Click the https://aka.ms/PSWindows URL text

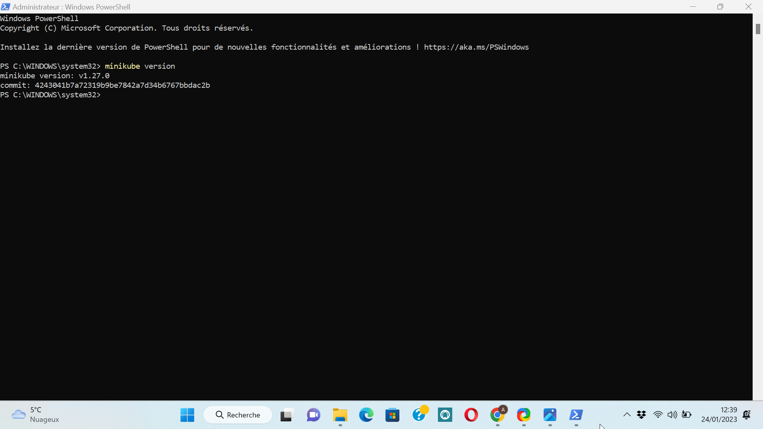point(476,47)
